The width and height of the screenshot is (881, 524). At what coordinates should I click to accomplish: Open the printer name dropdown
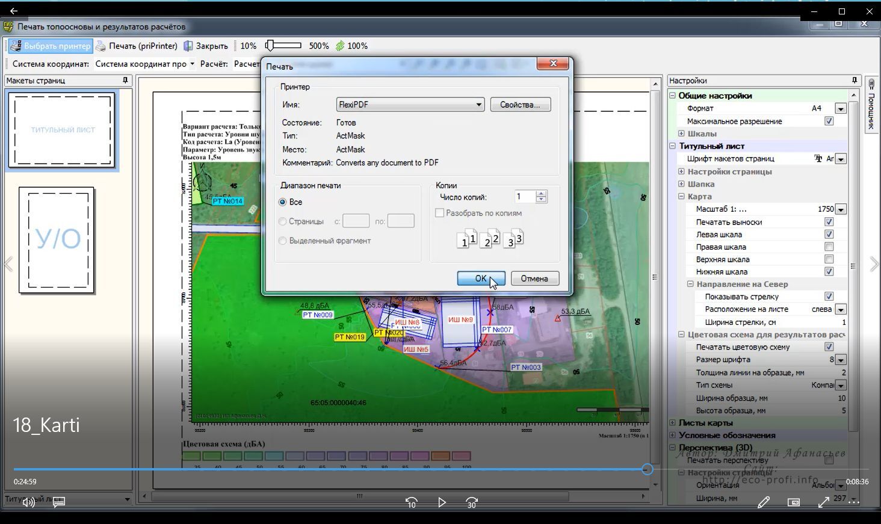(478, 105)
